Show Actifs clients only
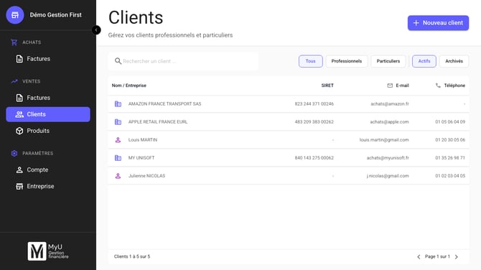481x270 pixels. 424,61
